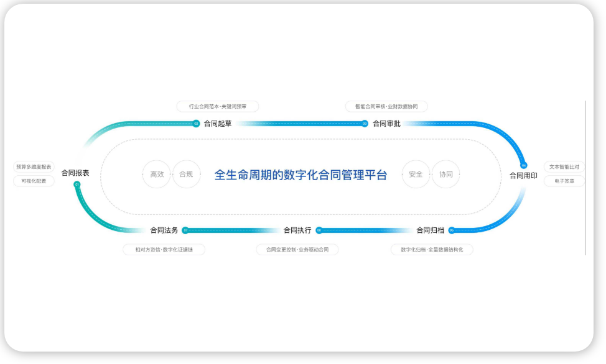This screenshot has width=606, height=364.
Task: Click the 相对方资信·数字化证据链 tag
Action: pos(164,250)
